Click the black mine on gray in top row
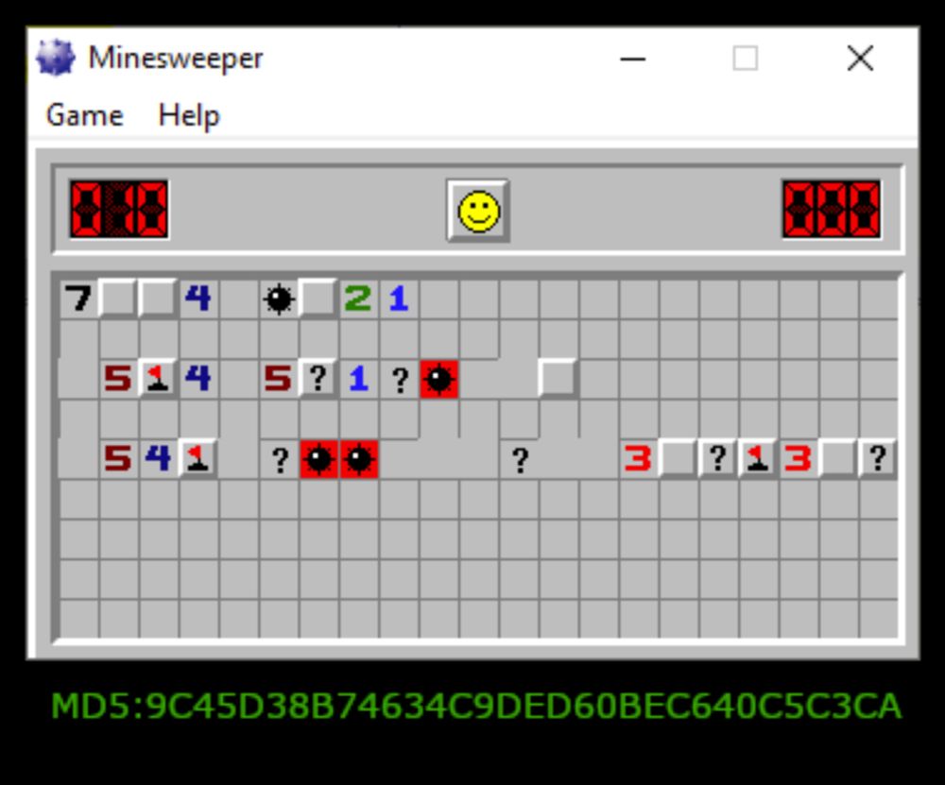This screenshot has height=785, width=945. tap(279, 299)
